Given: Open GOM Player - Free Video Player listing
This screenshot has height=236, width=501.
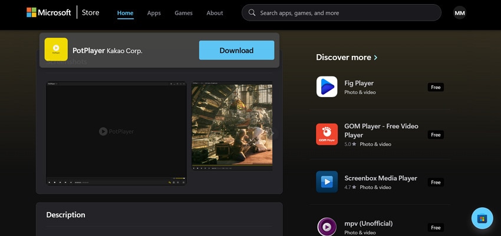Looking at the screenshot, I should tap(381, 131).
